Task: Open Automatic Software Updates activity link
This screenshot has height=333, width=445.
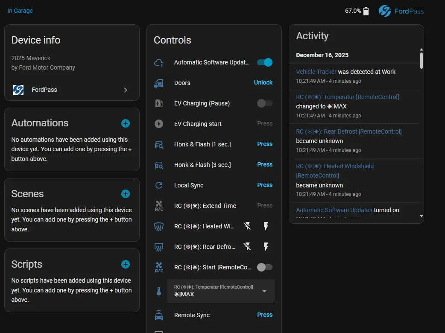Action: point(334,210)
